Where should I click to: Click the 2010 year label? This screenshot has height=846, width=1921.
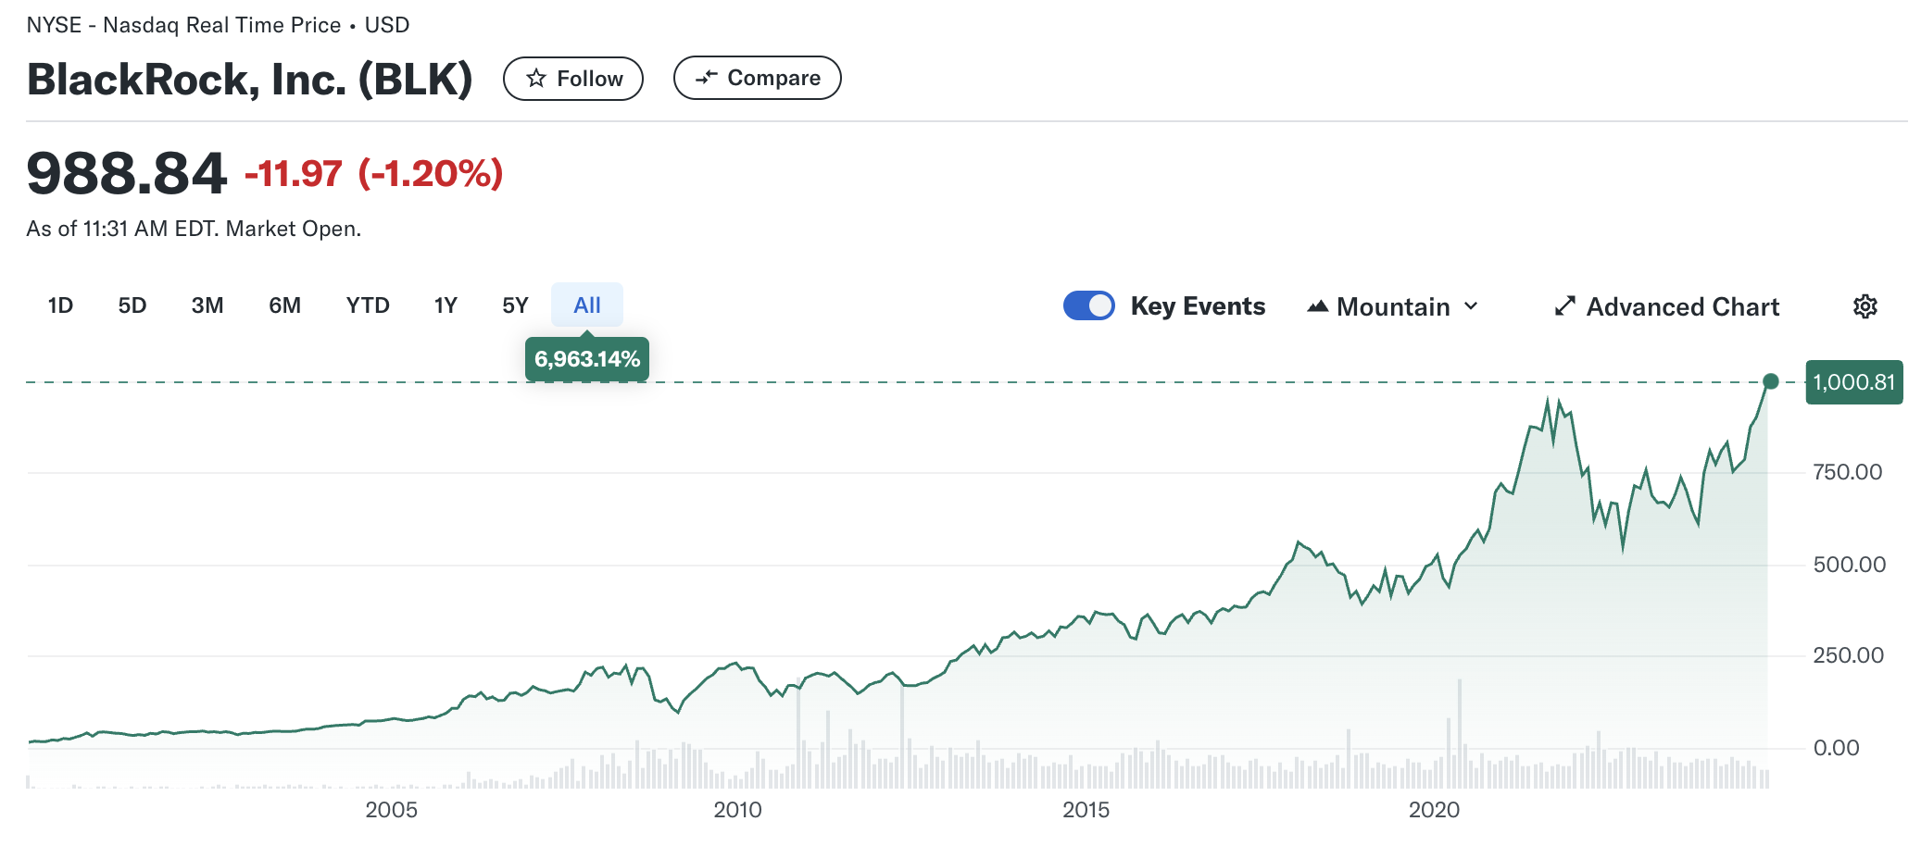tap(737, 810)
